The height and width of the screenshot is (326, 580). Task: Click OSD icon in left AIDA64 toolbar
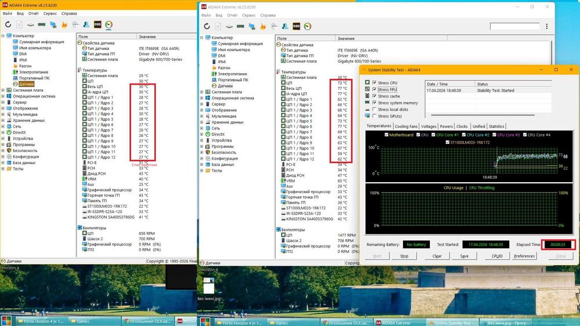coord(97,25)
